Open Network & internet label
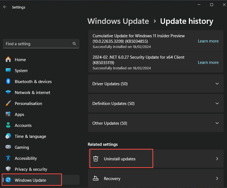227x188 pixels. point(32,92)
